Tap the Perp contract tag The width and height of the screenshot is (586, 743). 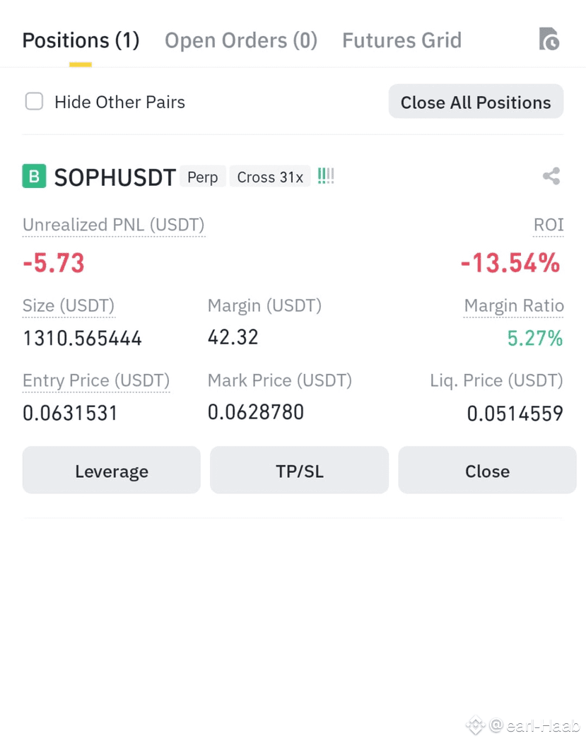(203, 177)
